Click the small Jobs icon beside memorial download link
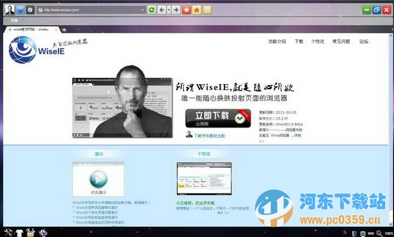 click(189, 135)
